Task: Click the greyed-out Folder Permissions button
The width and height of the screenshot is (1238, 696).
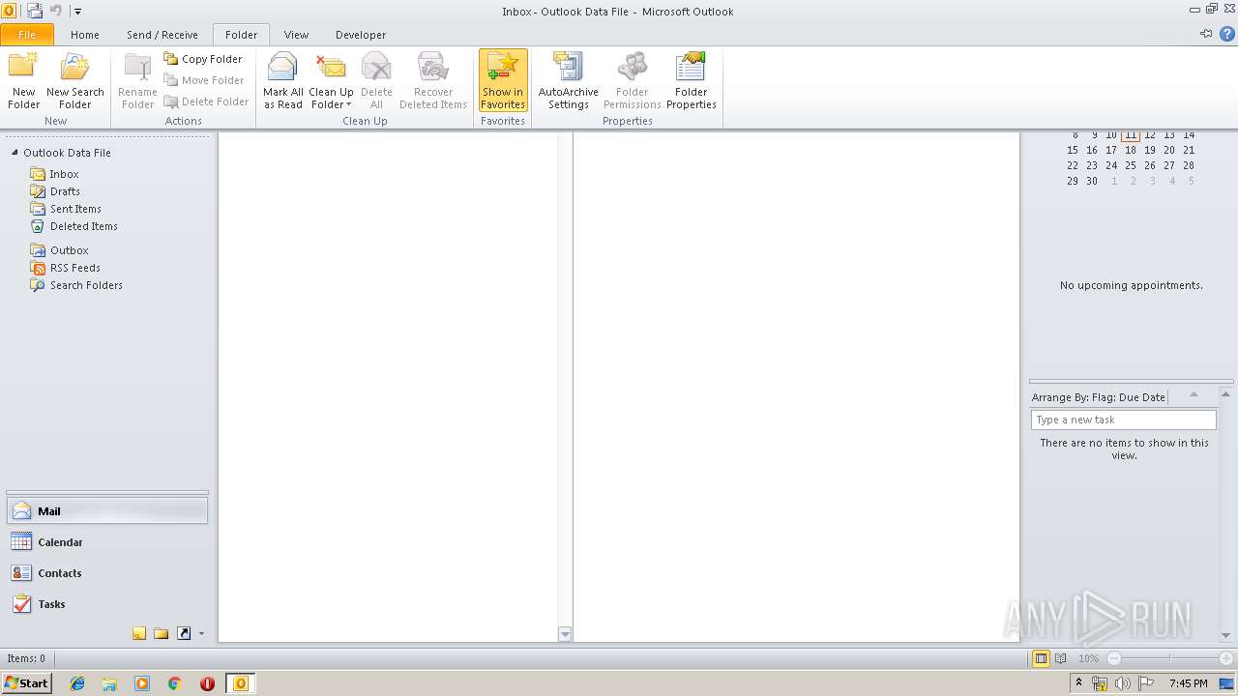Action: (633, 81)
